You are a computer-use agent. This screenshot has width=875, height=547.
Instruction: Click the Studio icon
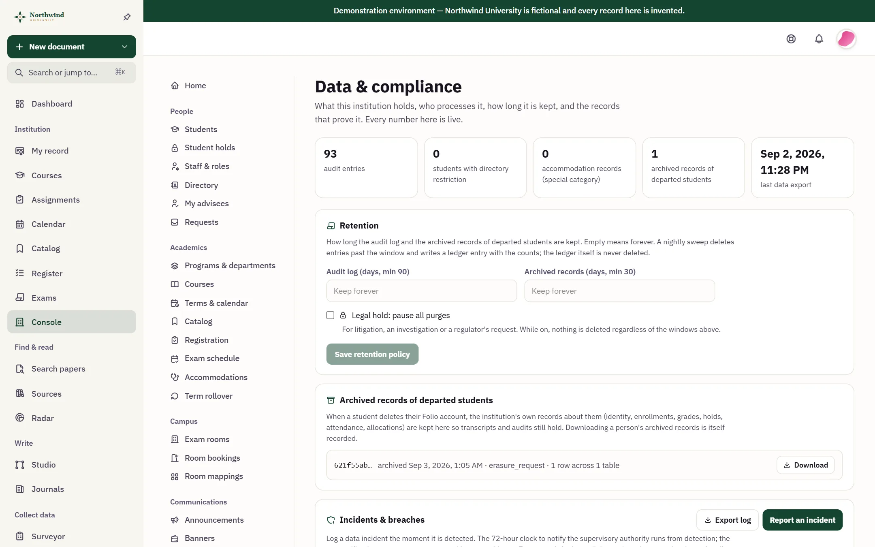click(19, 465)
